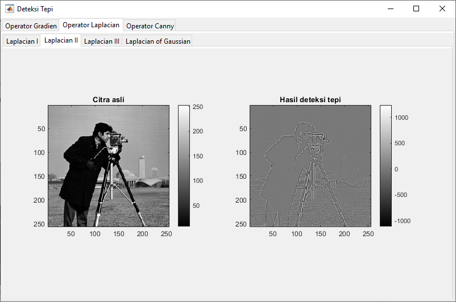Open the Operator Canny tab
The width and height of the screenshot is (456, 302).
(150, 26)
